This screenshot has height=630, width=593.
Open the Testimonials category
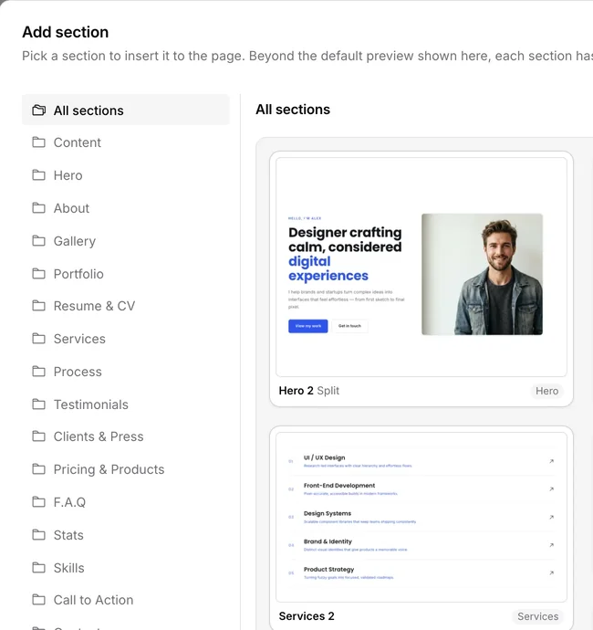tap(125, 404)
